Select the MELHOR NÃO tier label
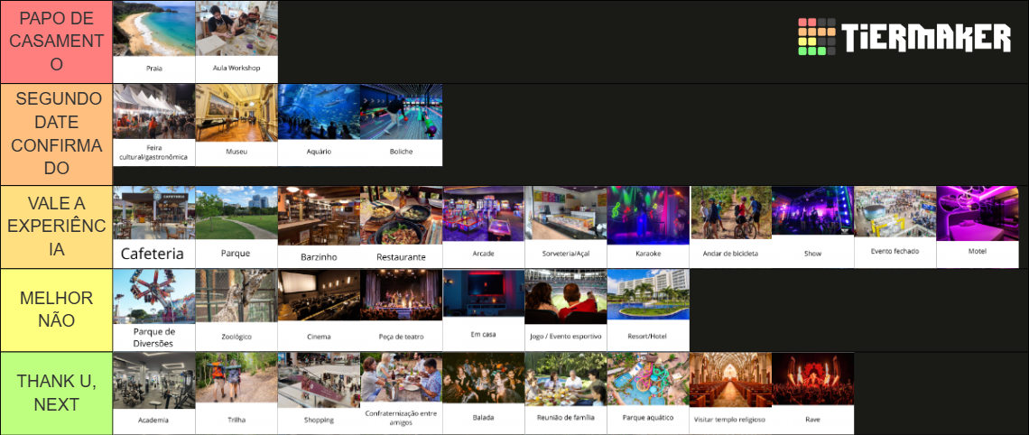The image size is (1029, 435). pyautogui.click(x=57, y=310)
